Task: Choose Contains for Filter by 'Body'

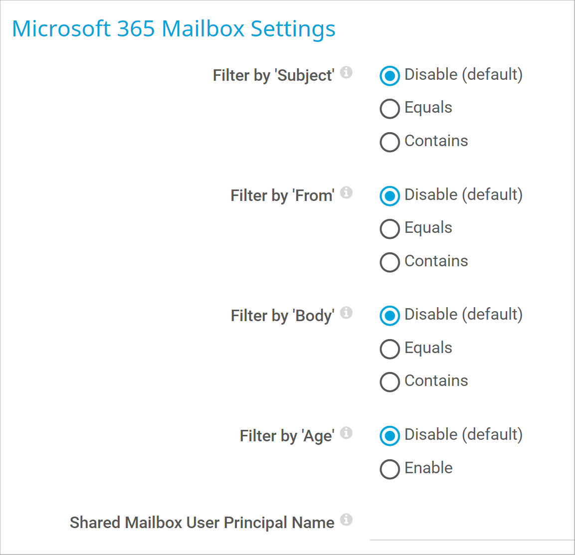Action: pyautogui.click(x=390, y=382)
